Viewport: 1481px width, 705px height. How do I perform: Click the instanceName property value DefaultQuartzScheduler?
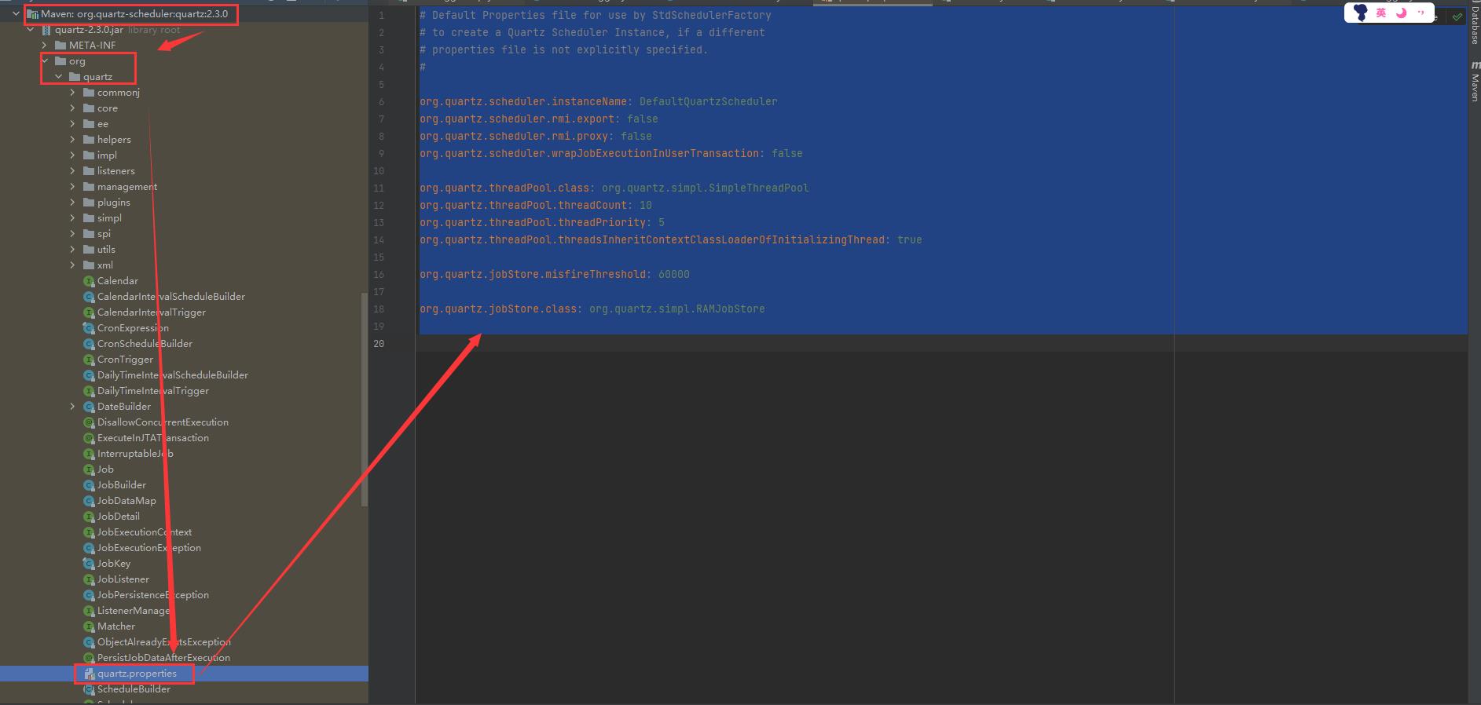coord(708,101)
